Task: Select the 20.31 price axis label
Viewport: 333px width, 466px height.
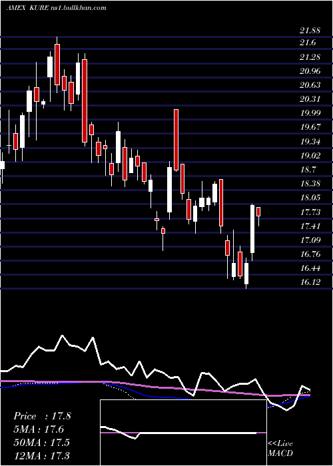Action: pos(310,99)
